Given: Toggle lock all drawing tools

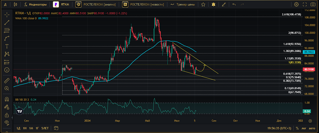Looking at the screenshot, I should 7,115.
